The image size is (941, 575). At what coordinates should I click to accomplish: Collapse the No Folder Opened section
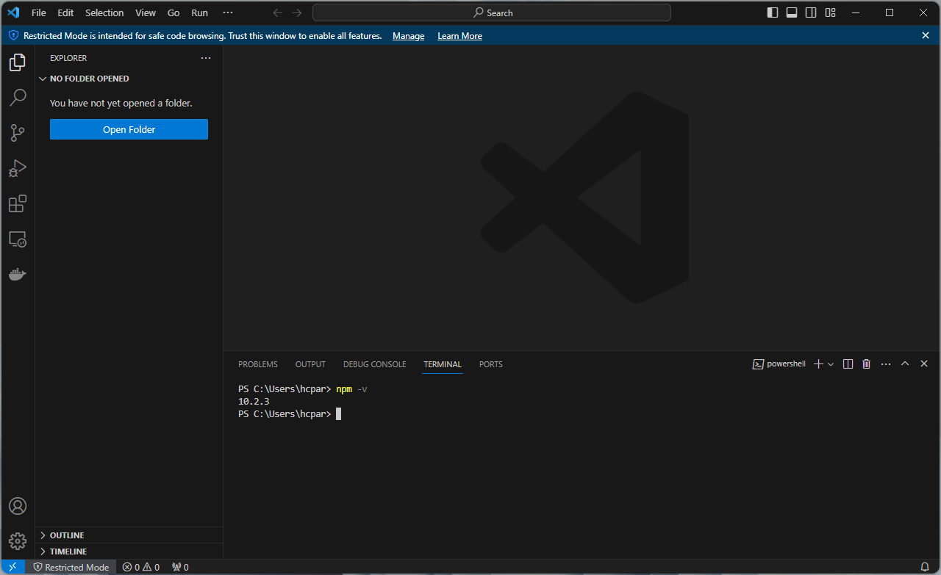click(x=129, y=79)
